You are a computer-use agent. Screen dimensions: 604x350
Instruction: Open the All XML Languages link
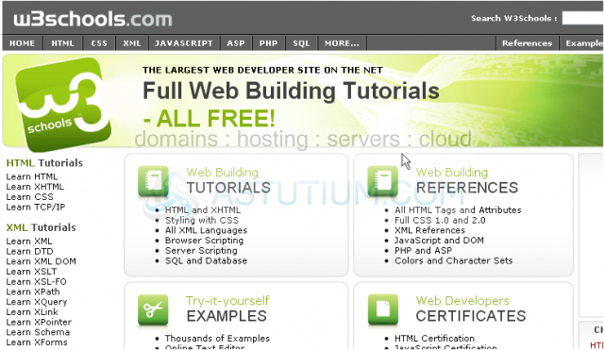point(206,230)
